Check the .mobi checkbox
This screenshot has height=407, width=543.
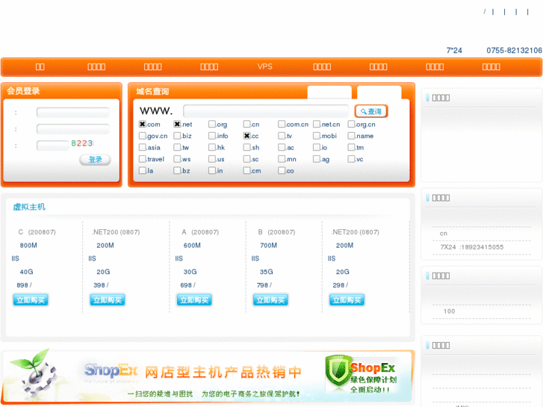(317, 136)
